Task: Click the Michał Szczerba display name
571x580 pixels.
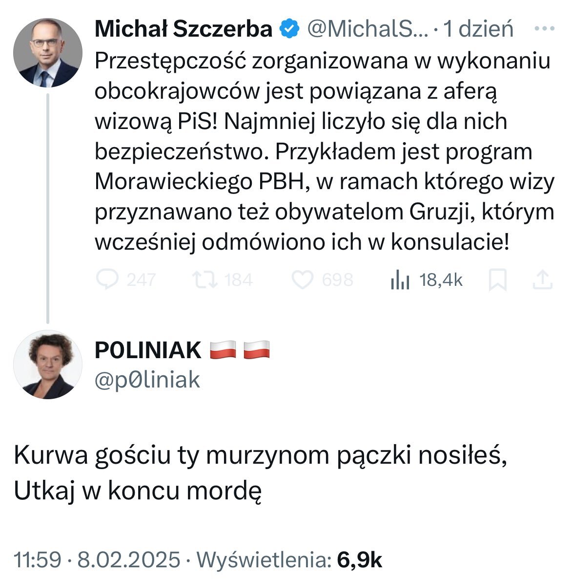Action: (x=184, y=29)
